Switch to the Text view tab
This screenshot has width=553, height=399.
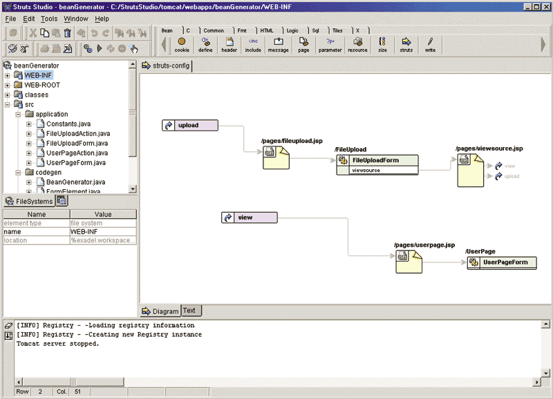pyautogui.click(x=189, y=311)
